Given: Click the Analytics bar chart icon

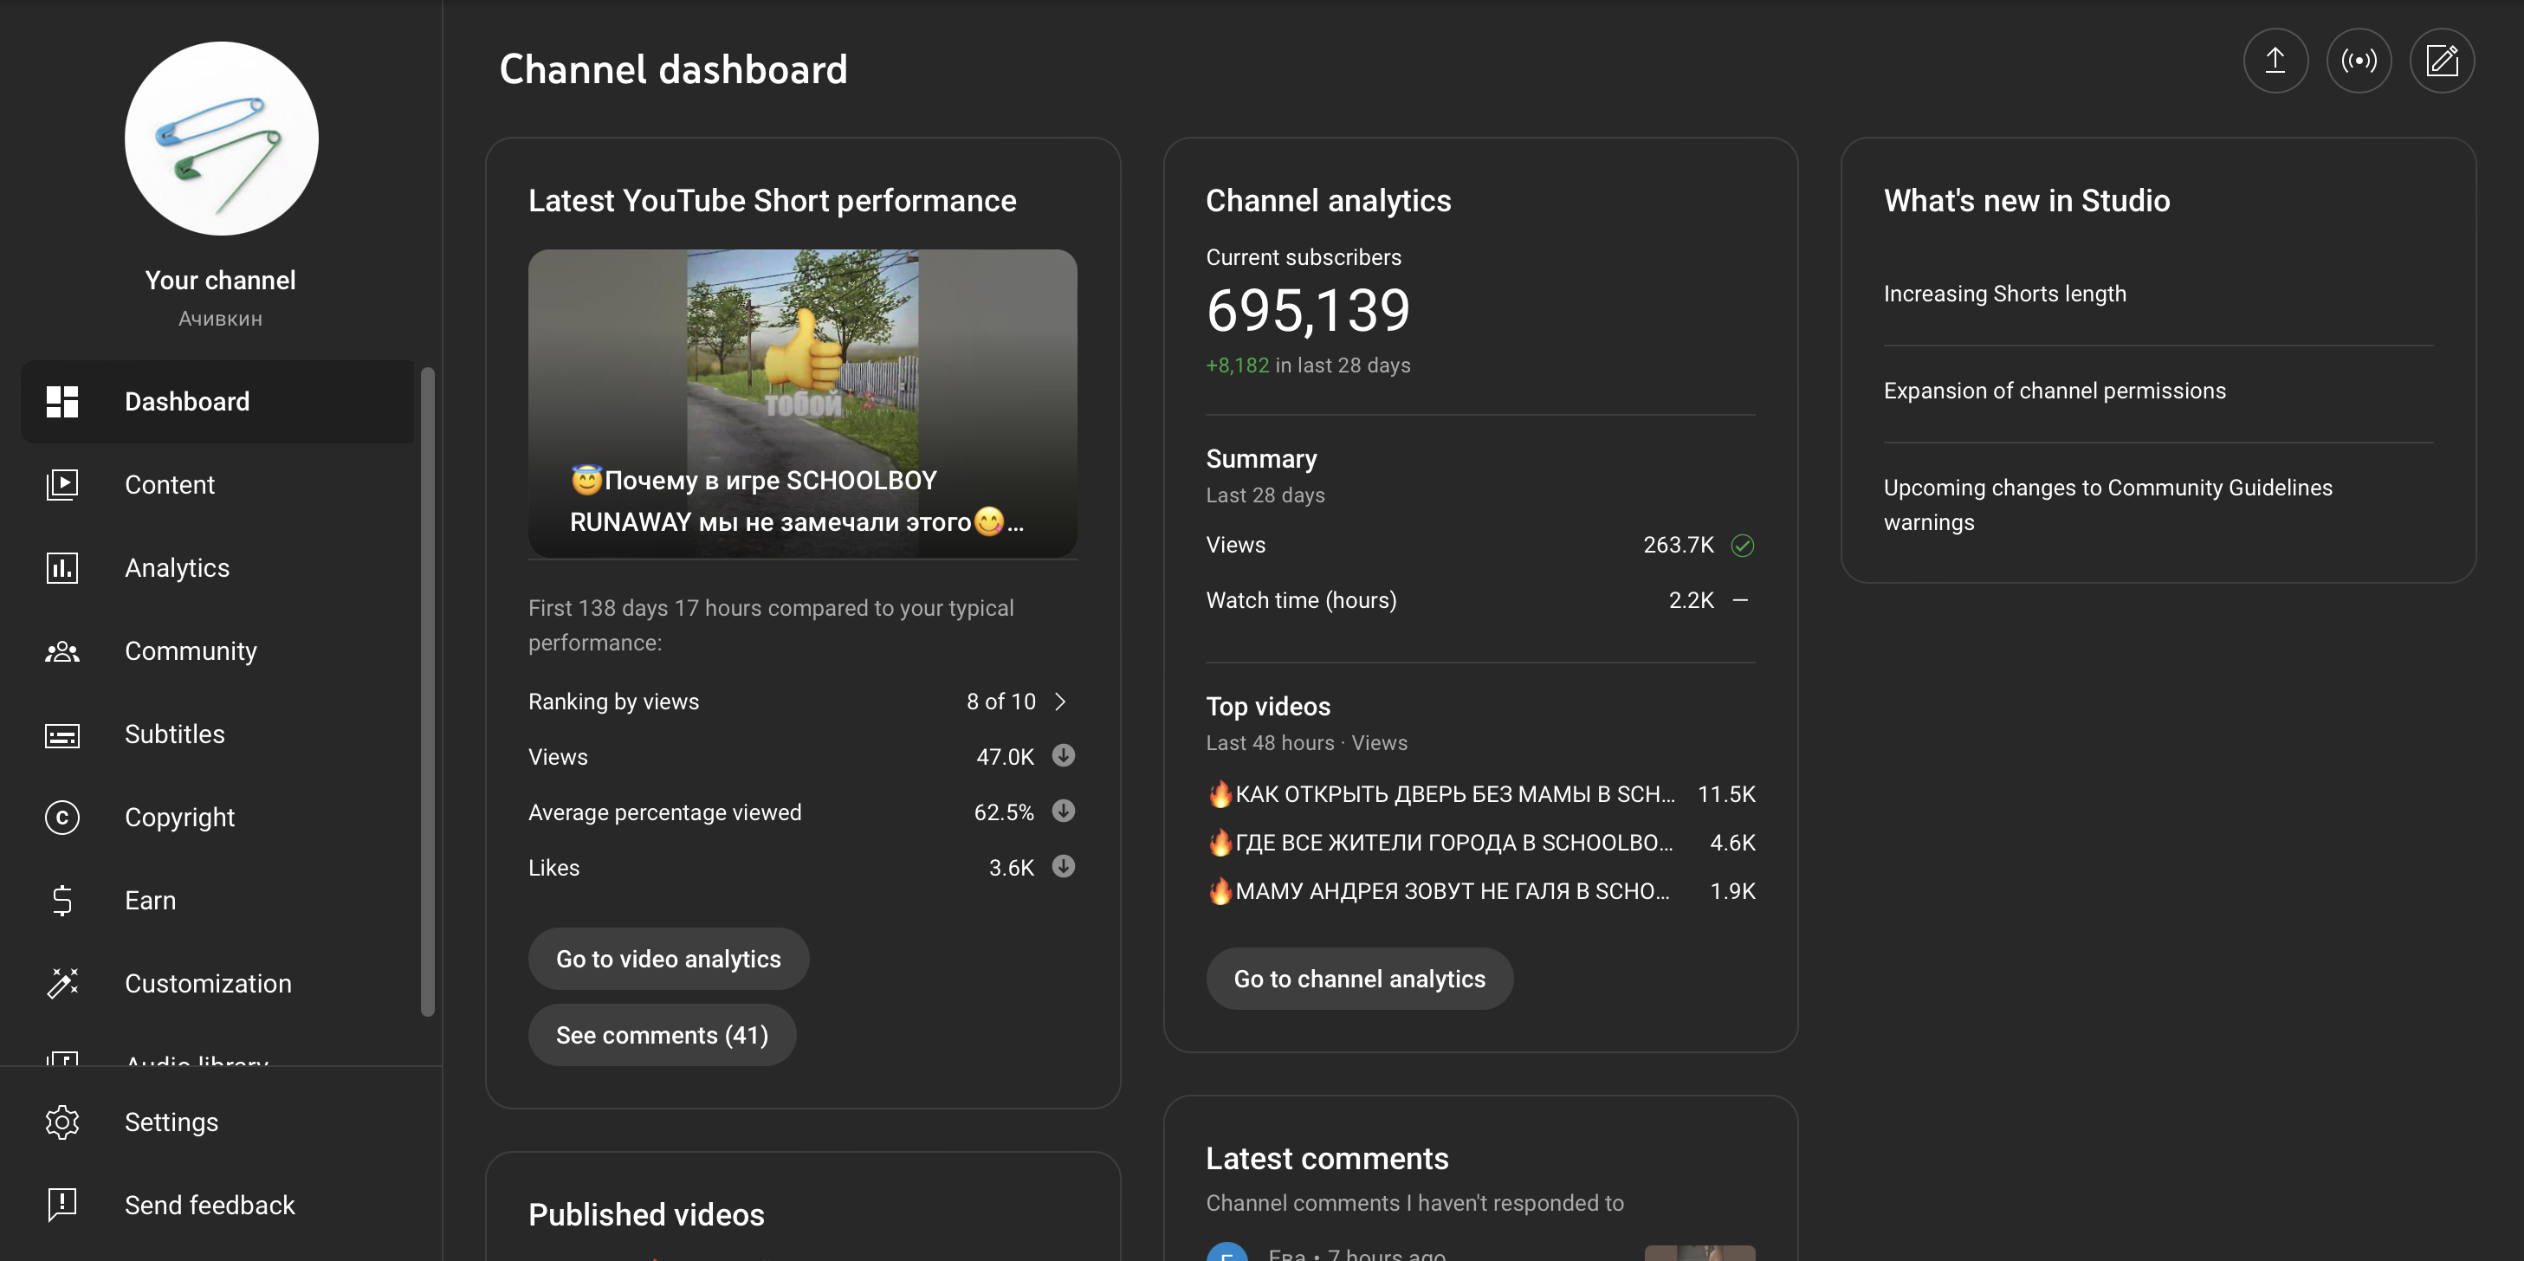Looking at the screenshot, I should pos(61,568).
